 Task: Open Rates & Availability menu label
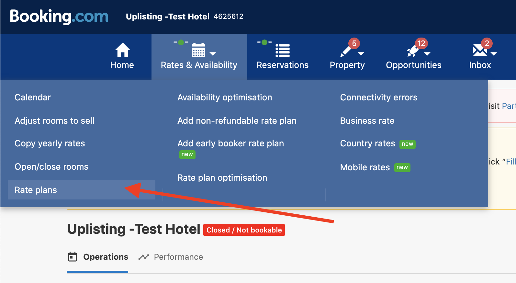199,65
